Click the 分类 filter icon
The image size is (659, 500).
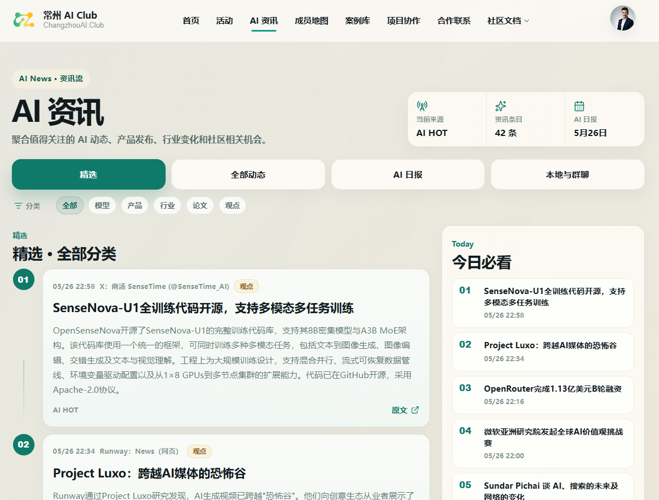18,206
